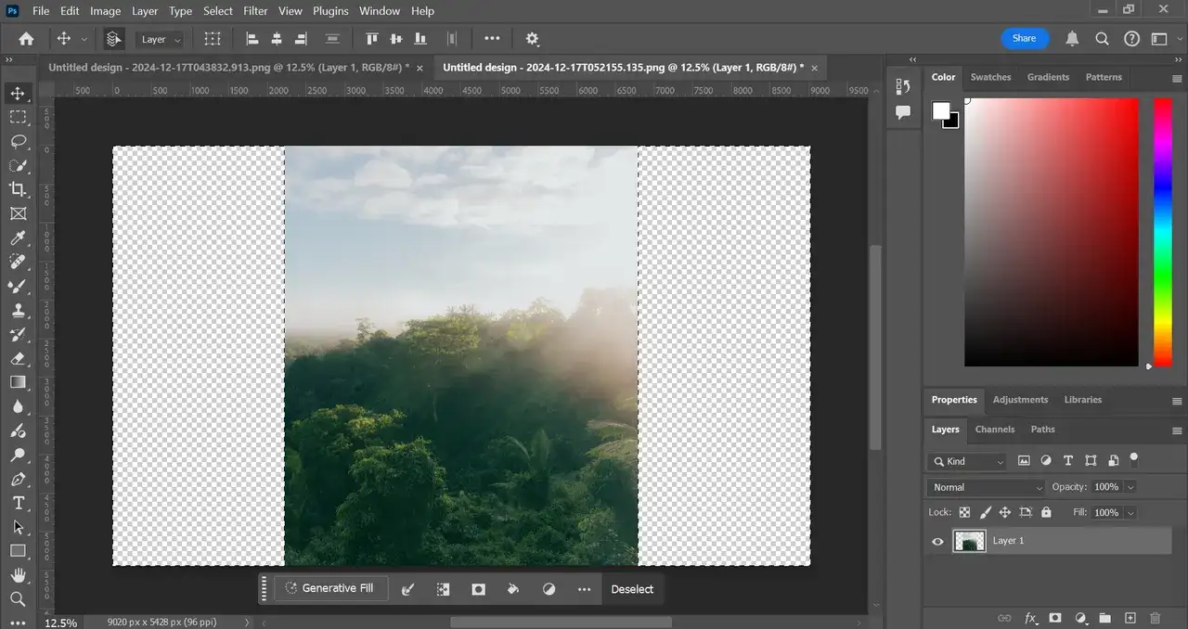
Task: Switch to the Channels tab
Action: [x=994, y=430]
